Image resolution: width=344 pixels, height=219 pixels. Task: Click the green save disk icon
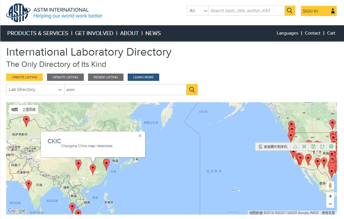click(313, 147)
